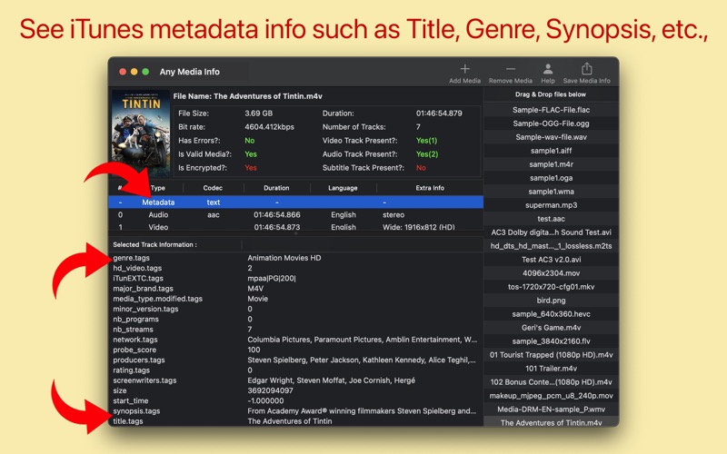
Task: Click the Tintin movie poster thumbnail
Action: [141, 133]
